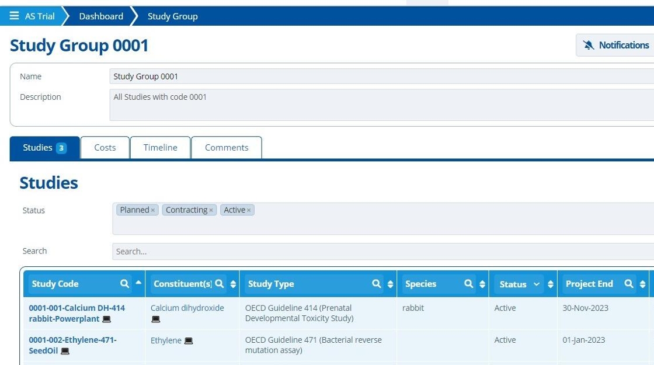Screen dimensions: 654x365
Task: Open study 0001-001-Calcium DH-414 rabbit-Powerplant
Action: (x=76, y=313)
